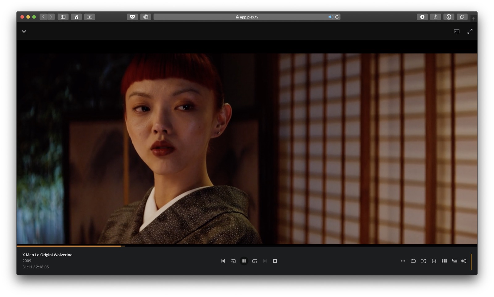Adjust the orange volume level bar
Viewport: 494px width, 297px height.
point(471,262)
